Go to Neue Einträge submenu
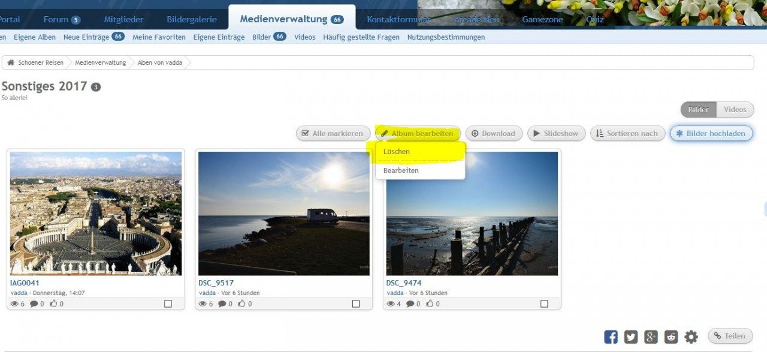 pos(94,37)
